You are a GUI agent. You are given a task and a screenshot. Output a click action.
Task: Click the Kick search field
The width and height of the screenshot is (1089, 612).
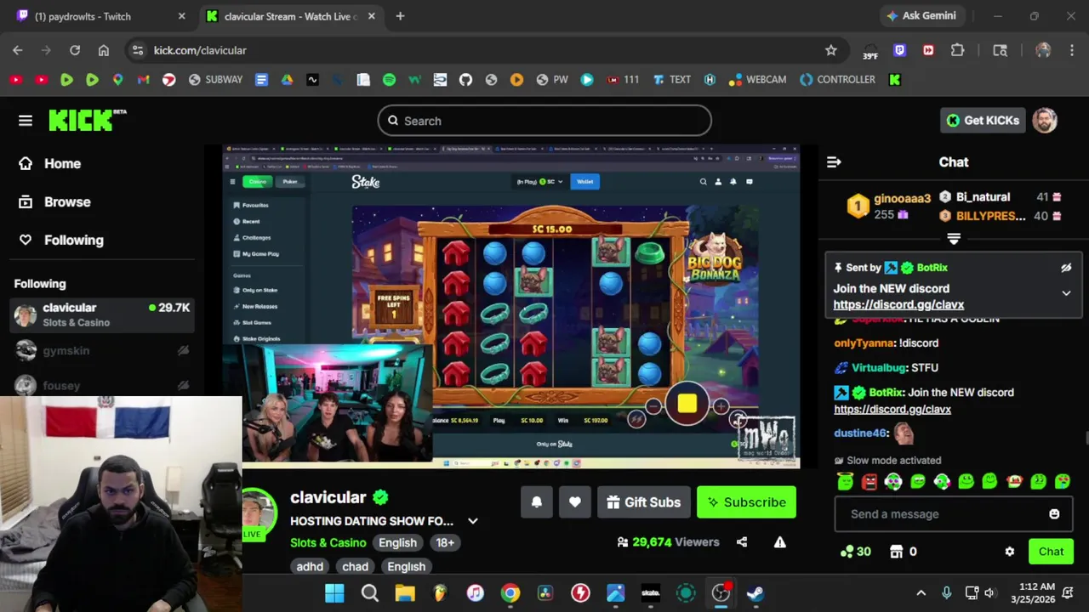[544, 121]
